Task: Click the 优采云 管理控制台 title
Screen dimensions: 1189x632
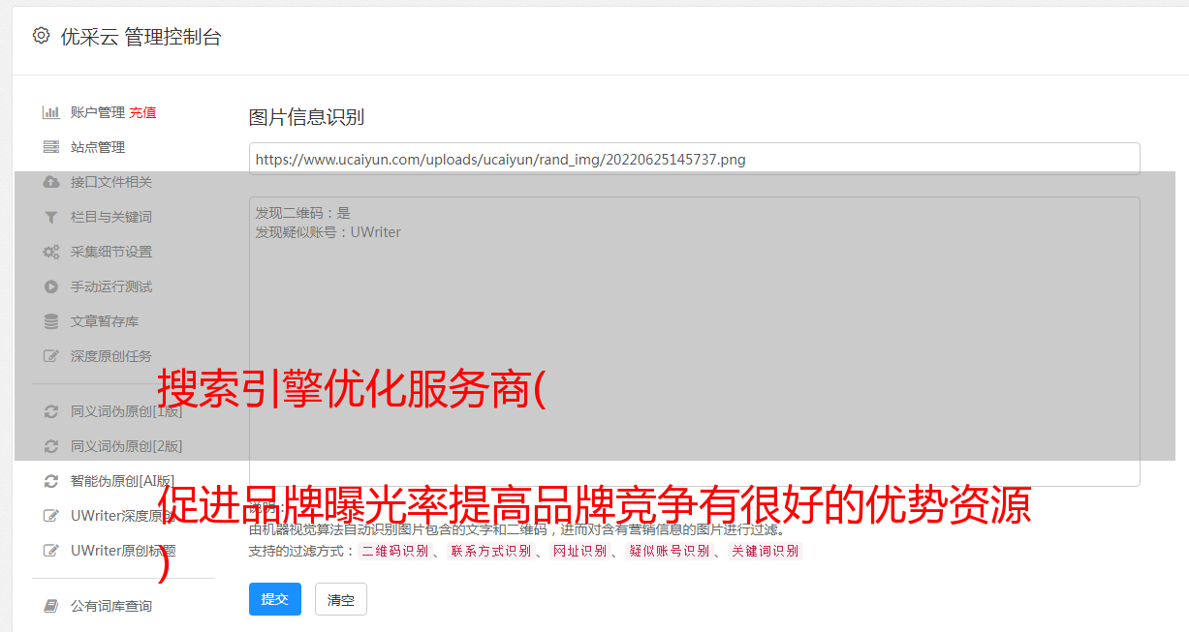Action: tap(141, 37)
